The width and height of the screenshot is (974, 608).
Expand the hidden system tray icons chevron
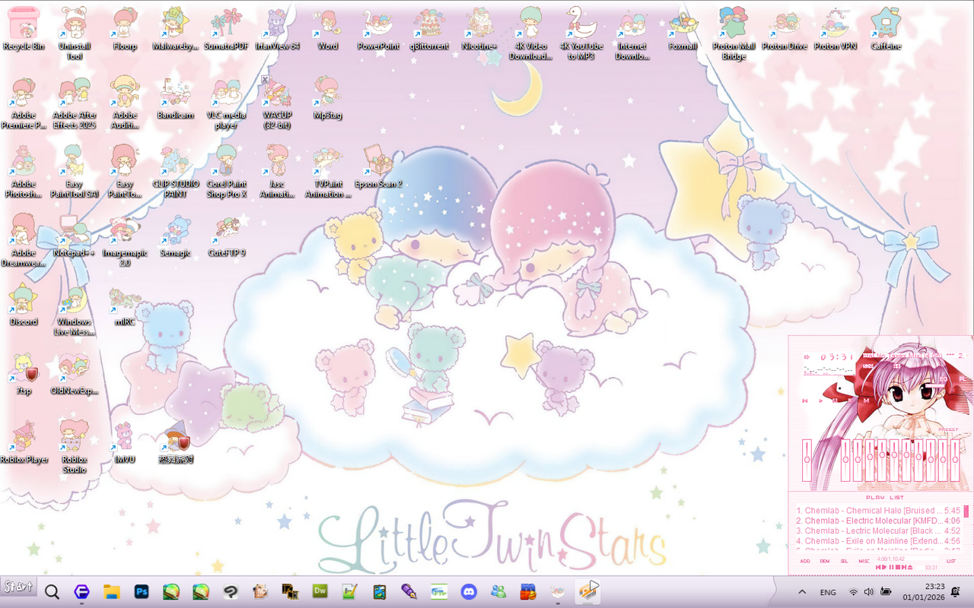801,591
